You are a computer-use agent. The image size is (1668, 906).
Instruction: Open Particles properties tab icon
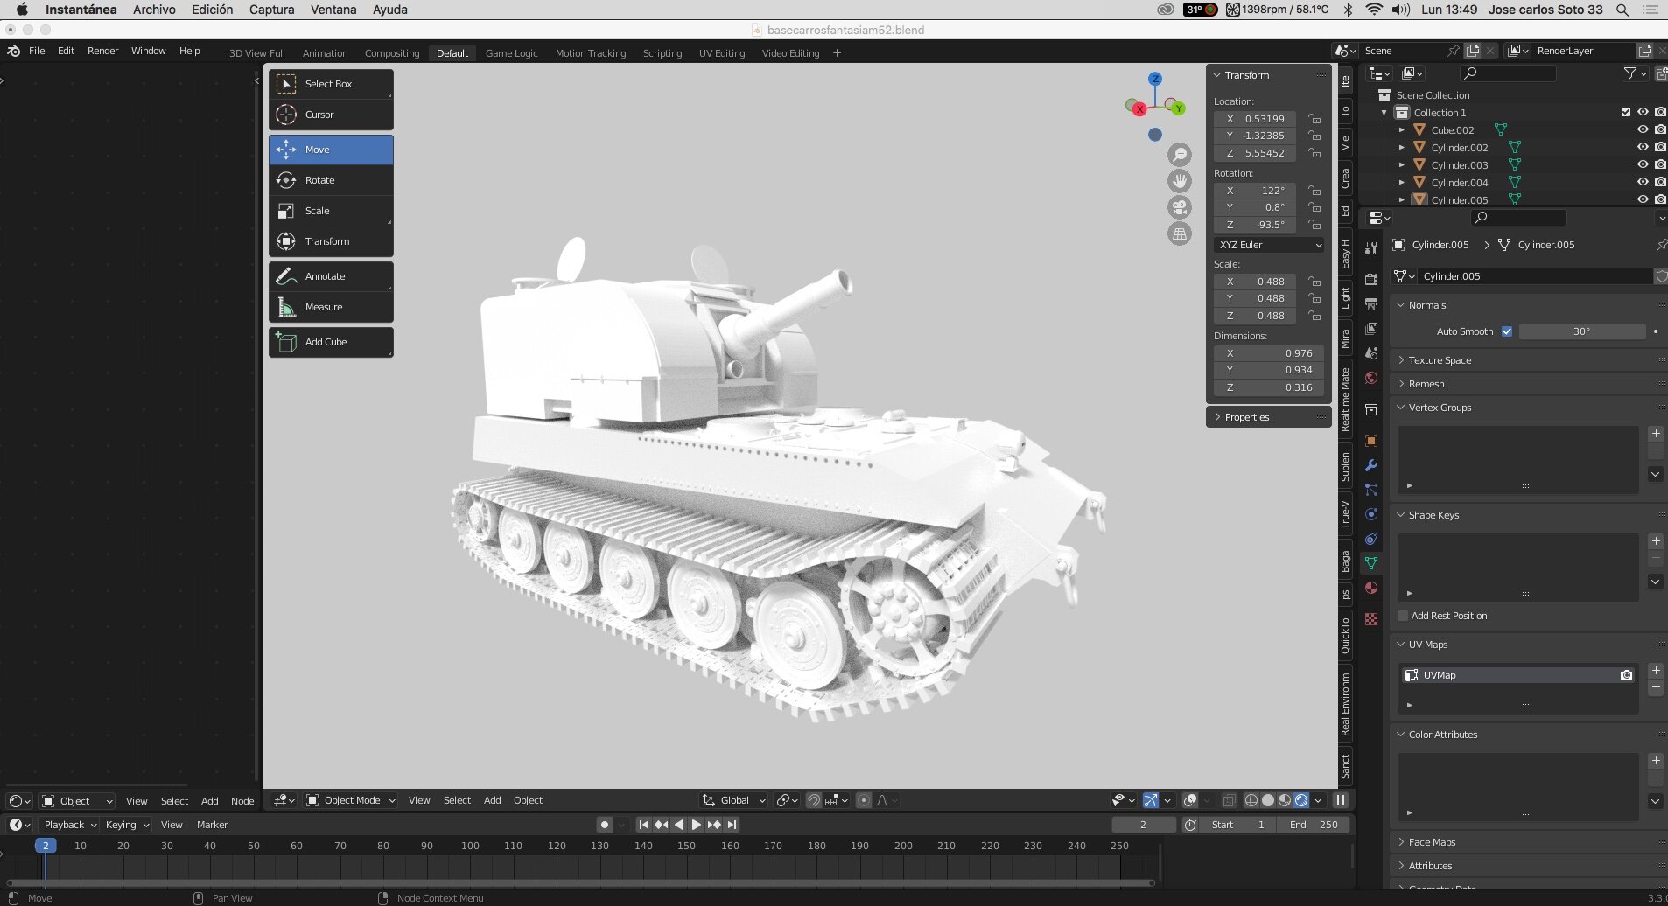[x=1371, y=490]
